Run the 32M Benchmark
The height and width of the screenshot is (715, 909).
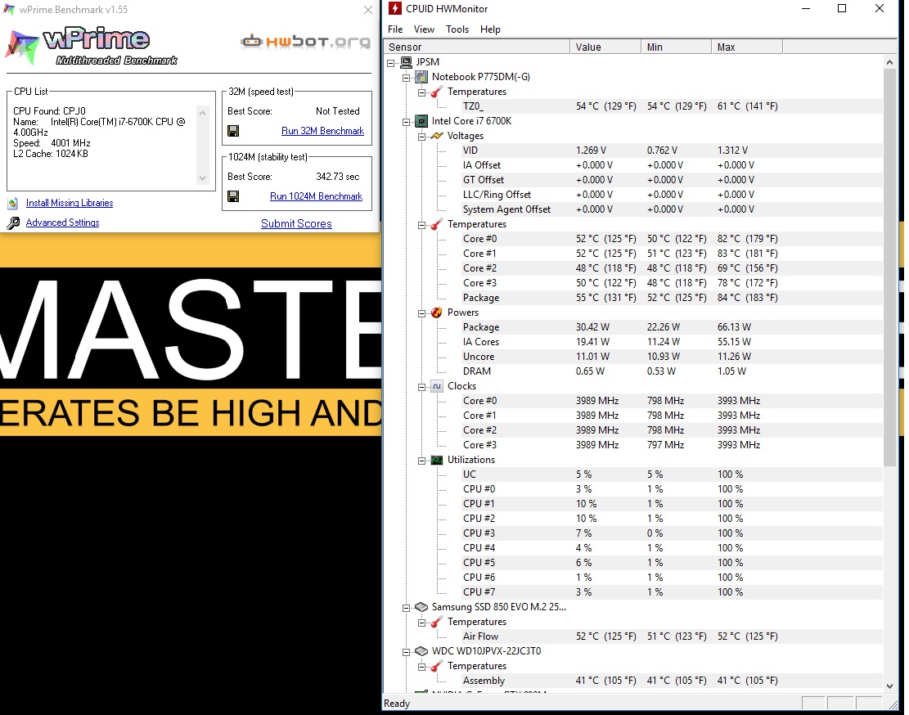click(x=322, y=131)
